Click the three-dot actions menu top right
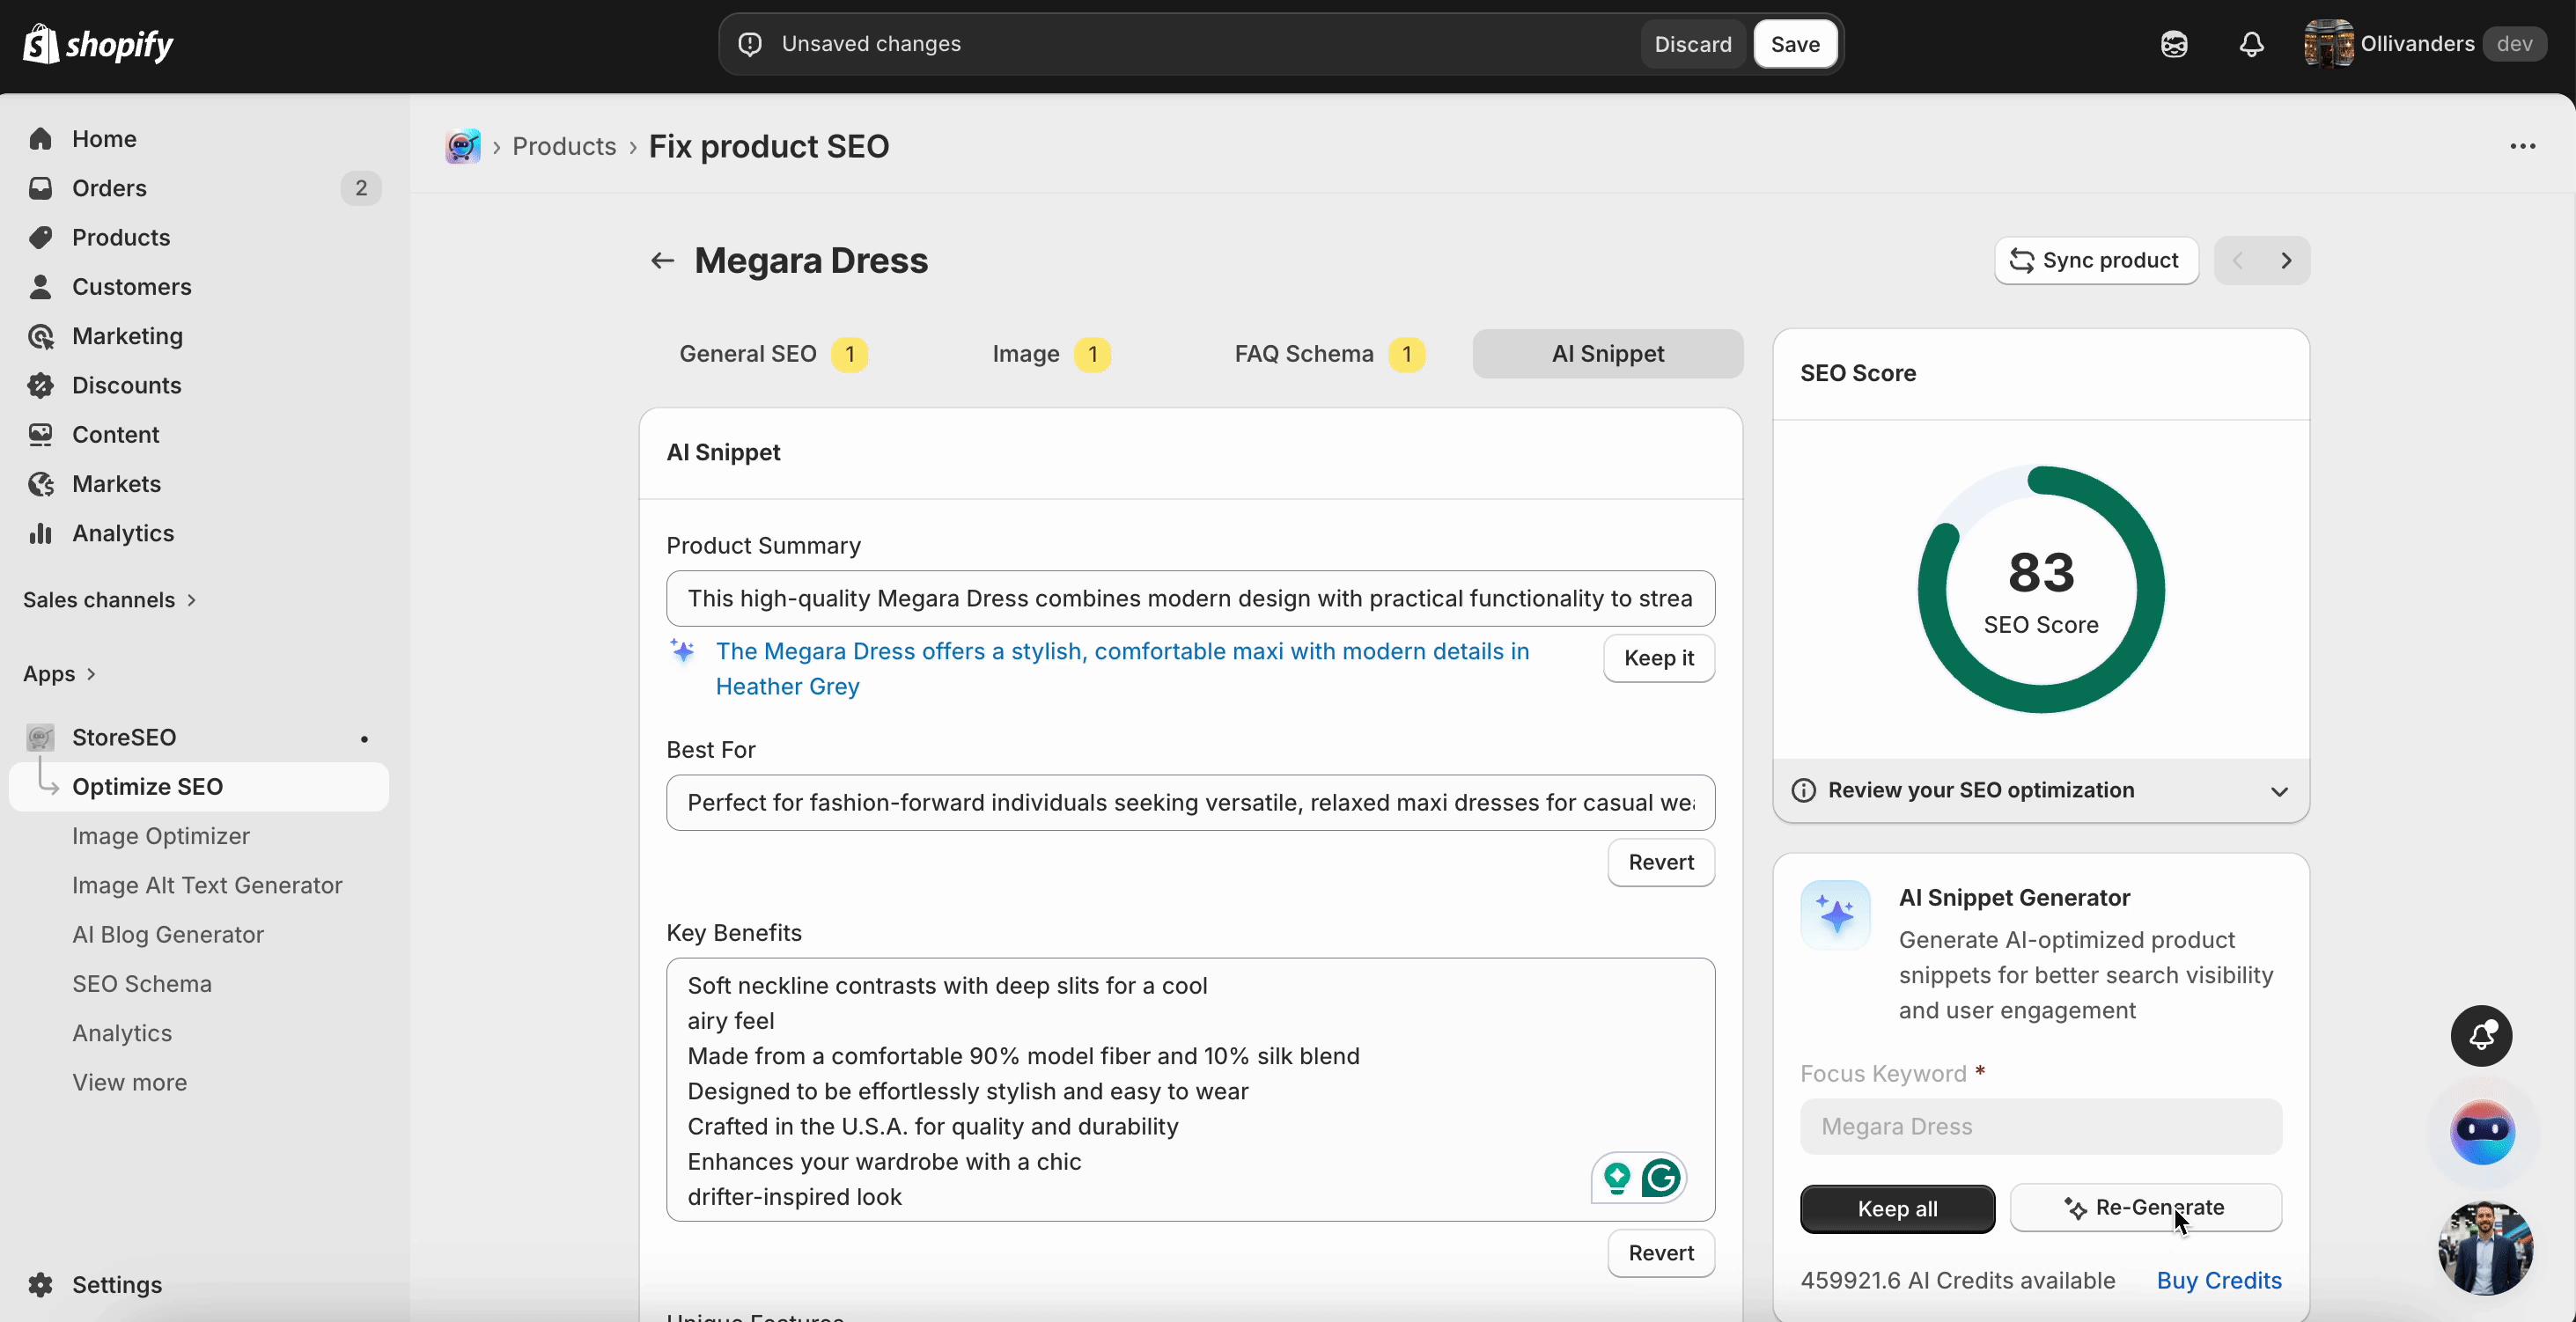 2524,146
